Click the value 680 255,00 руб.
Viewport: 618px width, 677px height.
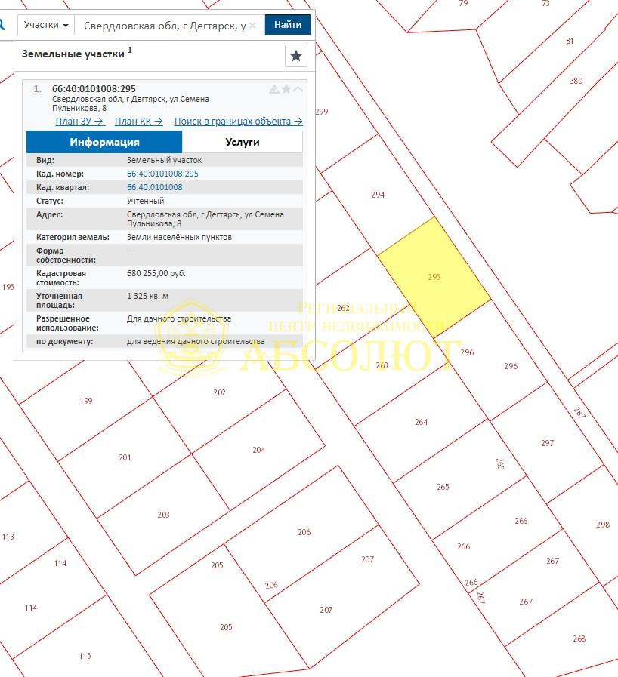coord(156,273)
